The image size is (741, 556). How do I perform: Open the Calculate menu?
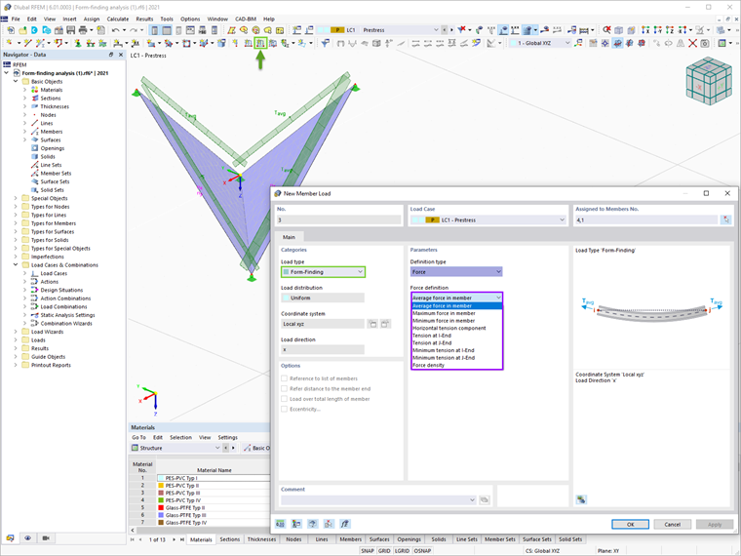pos(118,19)
